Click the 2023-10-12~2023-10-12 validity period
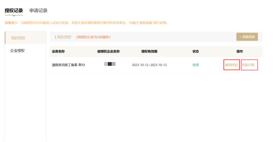 (149, 65)
